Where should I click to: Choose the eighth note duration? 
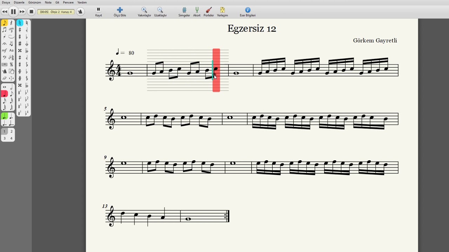(11, 94)
